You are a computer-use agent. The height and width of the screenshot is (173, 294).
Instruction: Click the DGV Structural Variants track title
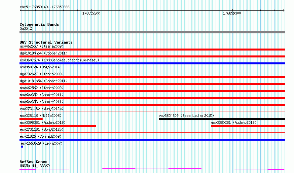coord(46,42)
